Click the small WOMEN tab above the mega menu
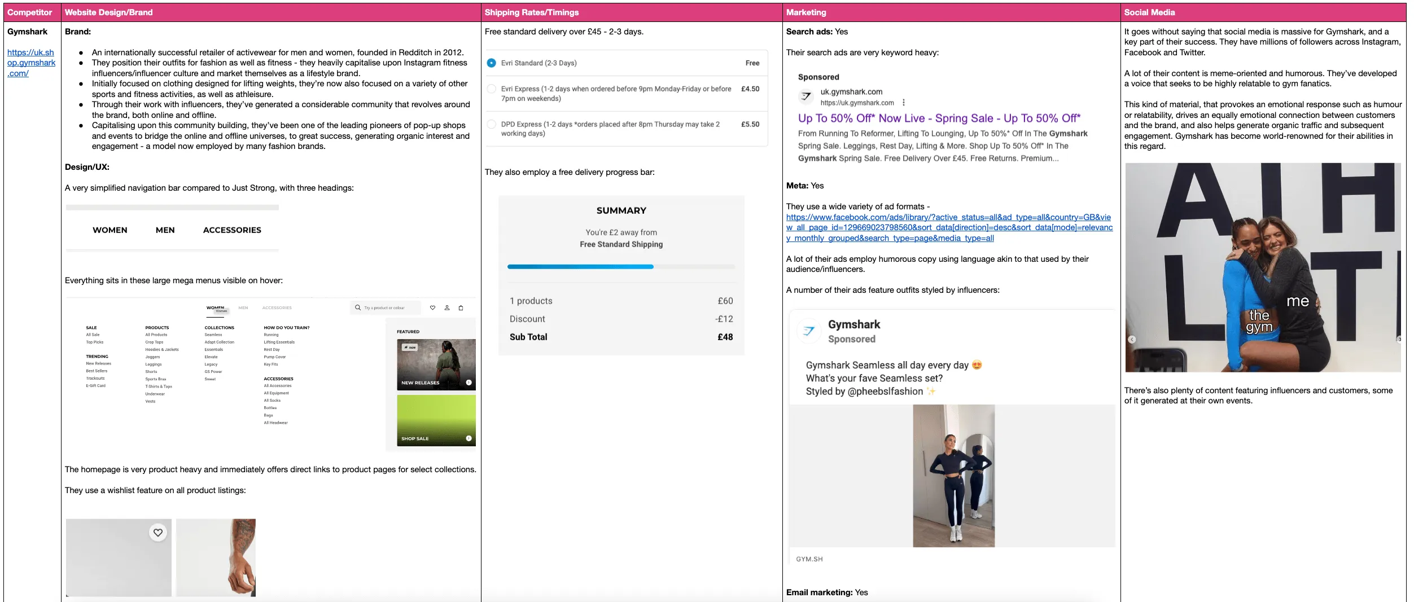This screenshot has height=602, width=1414. (215, 307)
